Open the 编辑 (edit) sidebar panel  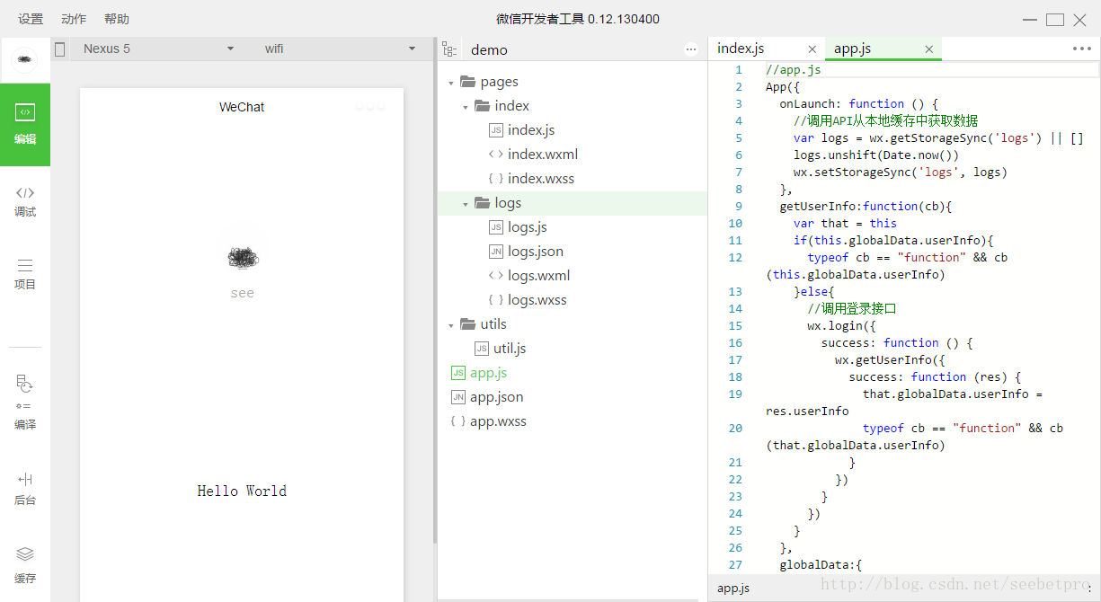(25, 124)
